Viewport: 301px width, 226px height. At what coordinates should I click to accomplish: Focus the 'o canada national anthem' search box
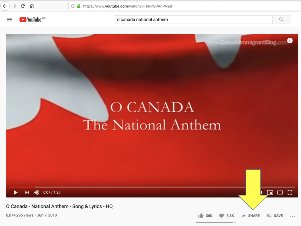[x=193, y=19]
